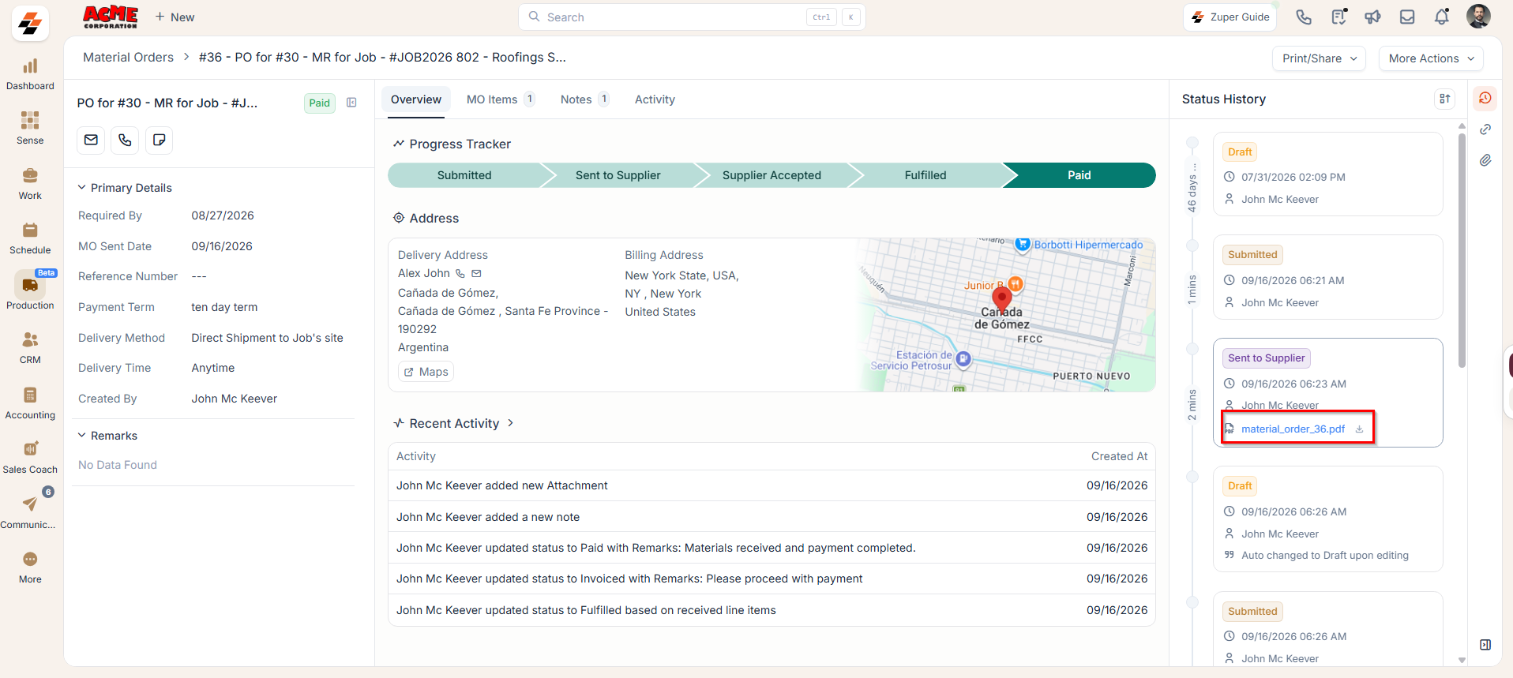Open Sales Coach in sidebar
This screenshot has width=1513, height=678.
coord(30,458)
